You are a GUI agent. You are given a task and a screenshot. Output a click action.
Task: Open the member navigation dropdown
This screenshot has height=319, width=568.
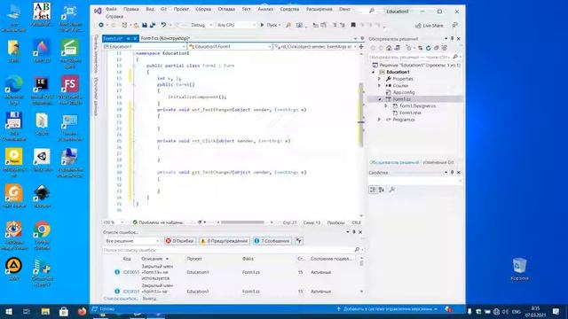(x=315, y=47)
